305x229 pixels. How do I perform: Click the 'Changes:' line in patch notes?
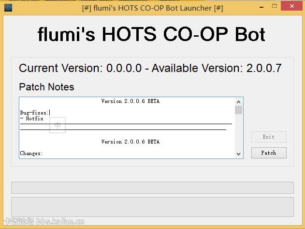coord(31,153)
